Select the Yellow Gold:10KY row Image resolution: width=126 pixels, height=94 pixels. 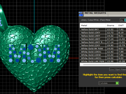point(103,33)
